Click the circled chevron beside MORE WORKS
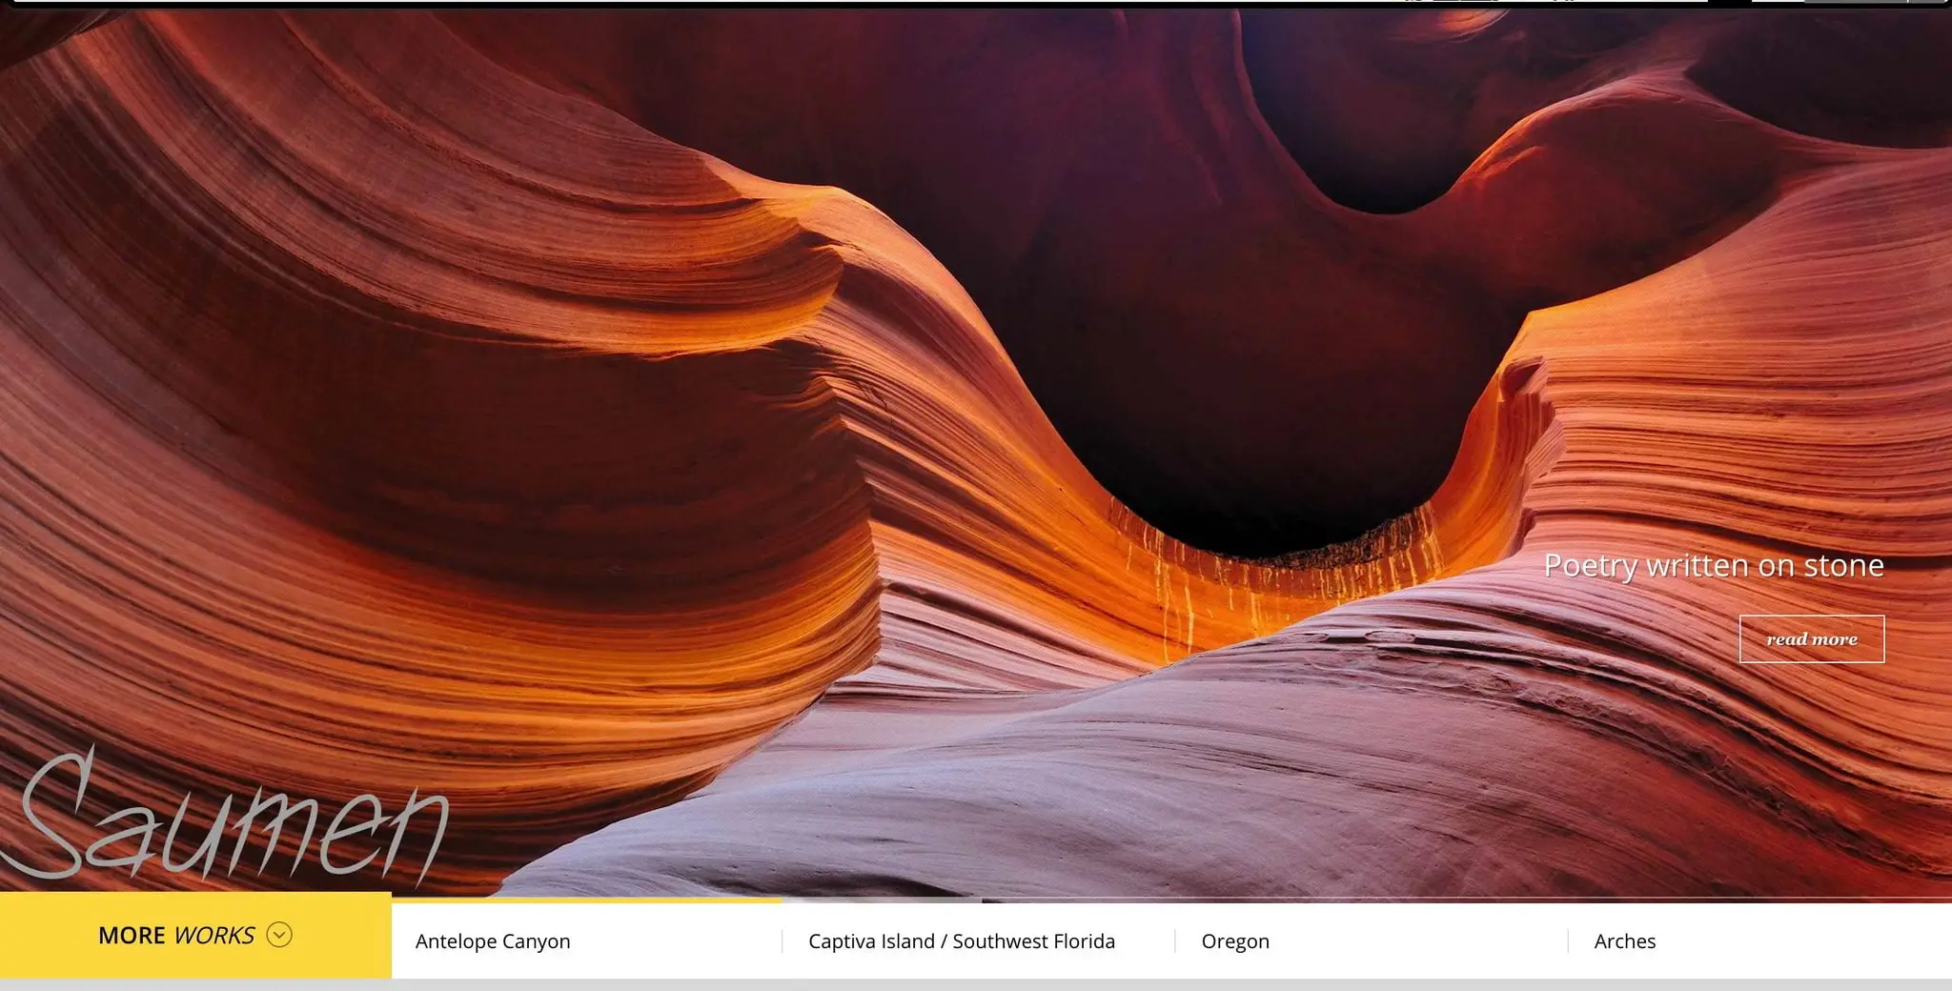Image resolution: width=1952 pixels, height=991 pixels. [279, 935]
